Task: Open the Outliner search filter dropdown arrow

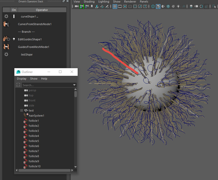Action: pos(74,85)
